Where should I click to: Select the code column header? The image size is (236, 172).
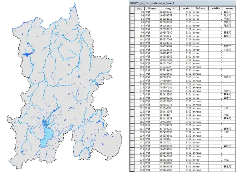click(186, 8)
